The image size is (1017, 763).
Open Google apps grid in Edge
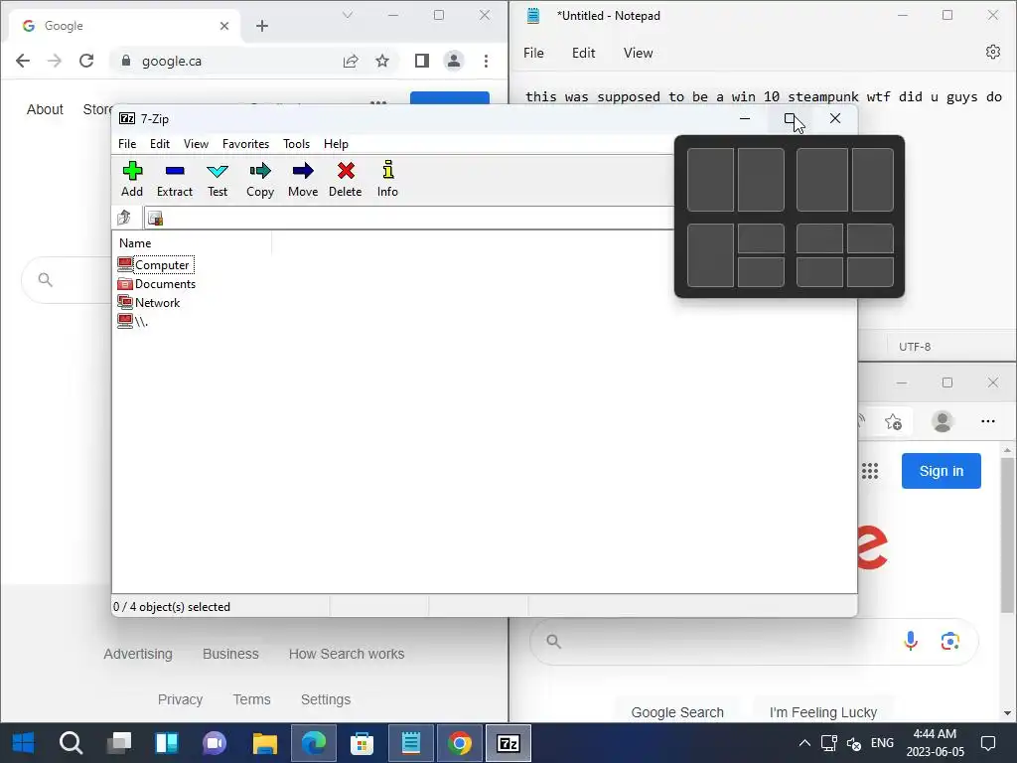(870, 471)
